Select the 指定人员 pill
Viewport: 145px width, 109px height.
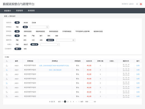tap(34, 44)
